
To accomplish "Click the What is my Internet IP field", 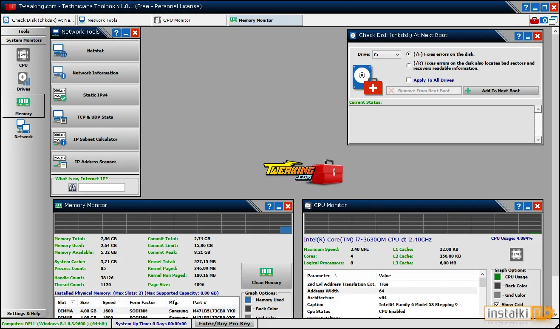I will tap(102, 187).
